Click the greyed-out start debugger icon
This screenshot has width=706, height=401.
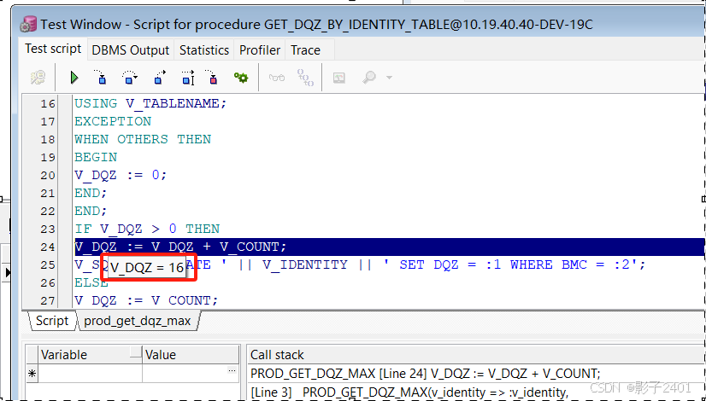(x=38, y=78)
